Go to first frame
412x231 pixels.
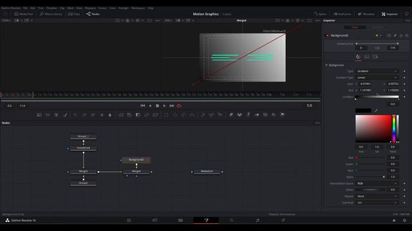[x=142, y=105]
